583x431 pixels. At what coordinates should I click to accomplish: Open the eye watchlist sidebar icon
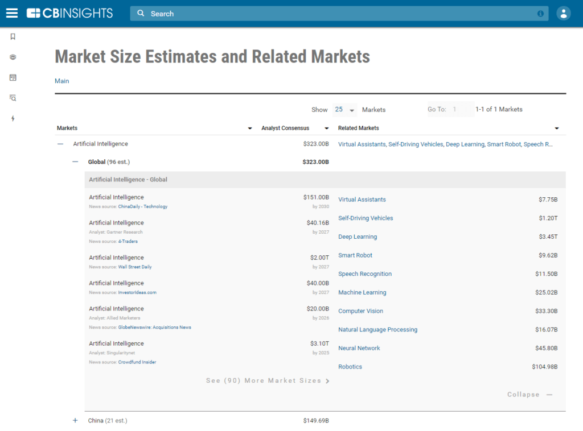(x=13, y=57)
